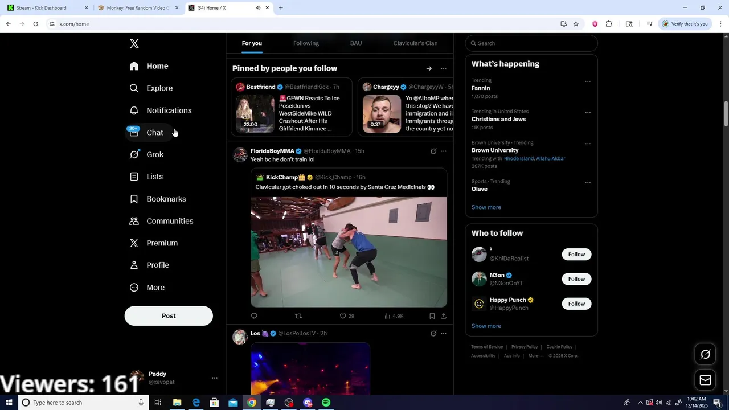Click the Rhode Island trending link
Image resolution: width=729 pixels, height=410 pixels.
click(519, 158)
